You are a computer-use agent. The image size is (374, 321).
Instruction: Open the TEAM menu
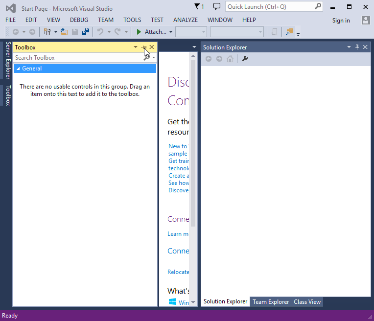pos(106,20)
